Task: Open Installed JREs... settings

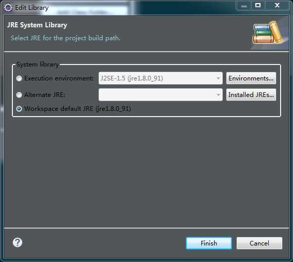Action: pyautogui.click(x=251, y=95)
